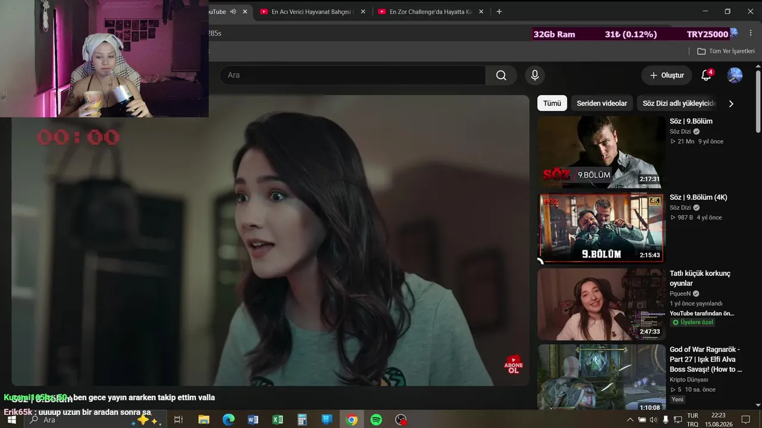762x428 pixels.
Task: Focus the YouTube 'Ara' search field
Action: 353,75
